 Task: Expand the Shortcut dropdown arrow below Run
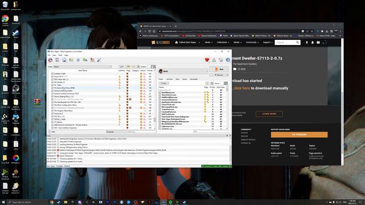tap(228, 75)
